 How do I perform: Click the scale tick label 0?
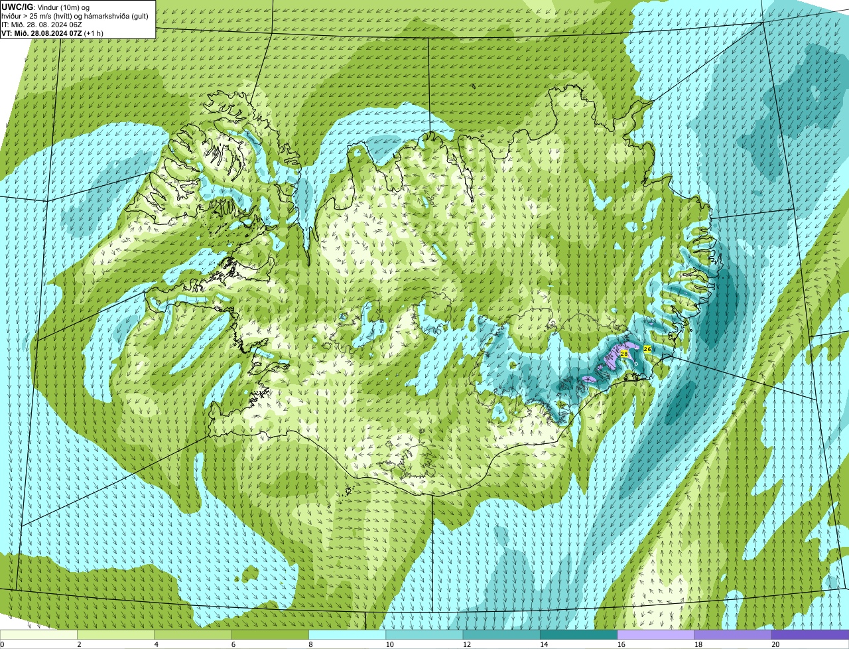click(x=3, y=644)
